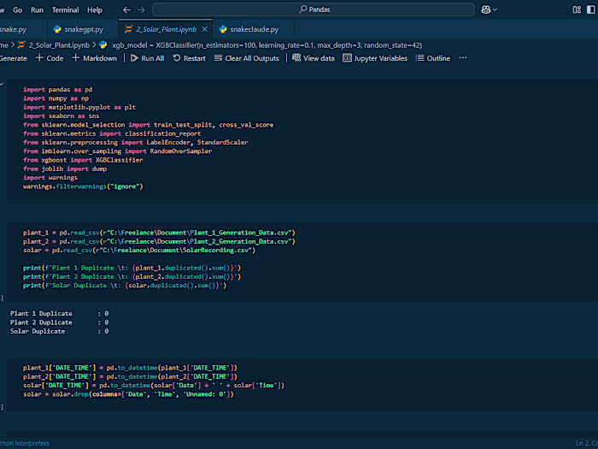Show the notebook Outline

tap(433, 58)
